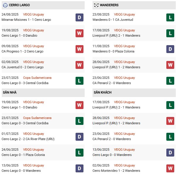Image resolution: width=176 pixels, height=175 pixels.
Task: Click W badge for CA Progreso 1-2 Cerro Largo
Action: 79,49
